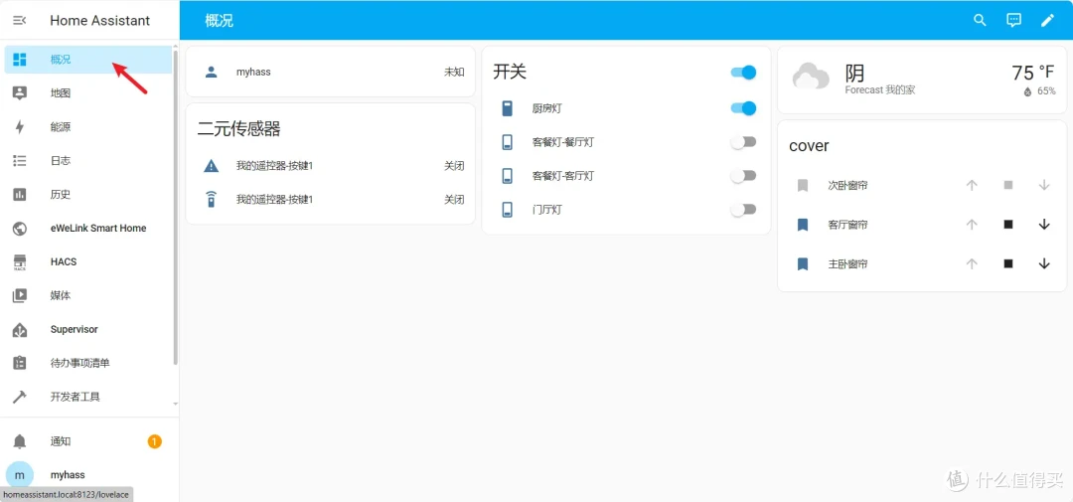Viewport: 1073px width, 502px height.
Task: Close the 客厅窗帘 with down arrow
Action: tap(1043, 224)
